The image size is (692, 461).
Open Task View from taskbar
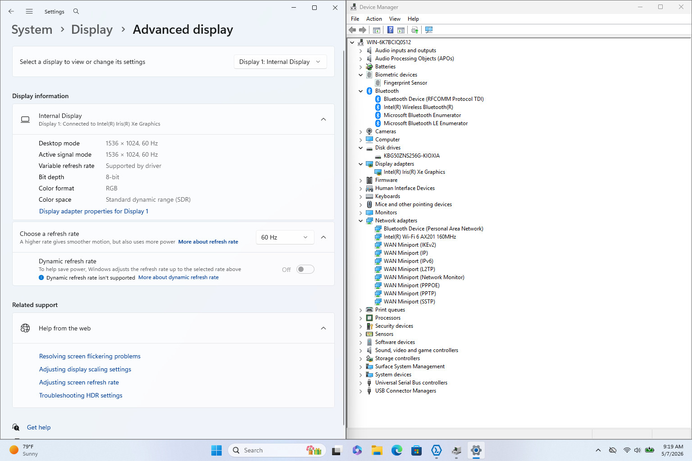(337, 450)
